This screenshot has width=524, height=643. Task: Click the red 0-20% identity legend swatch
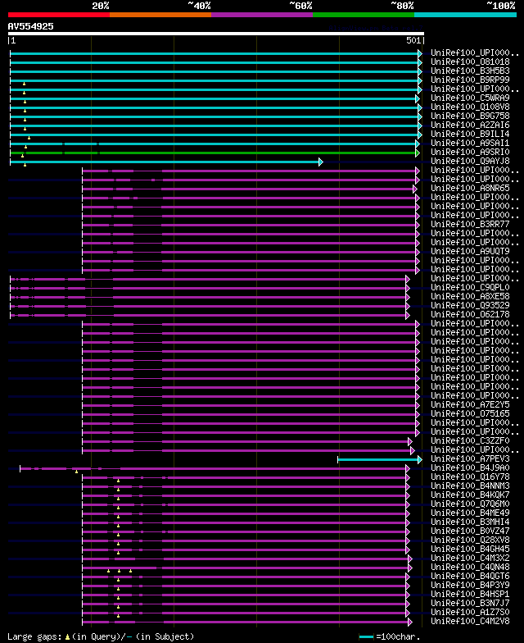click(x=59, y=15)
